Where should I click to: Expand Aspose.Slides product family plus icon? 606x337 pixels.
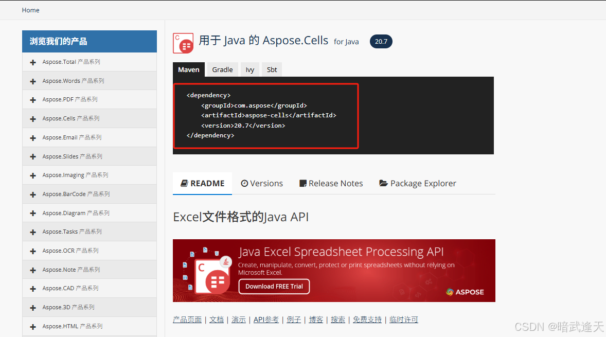[x=33, y=156]
